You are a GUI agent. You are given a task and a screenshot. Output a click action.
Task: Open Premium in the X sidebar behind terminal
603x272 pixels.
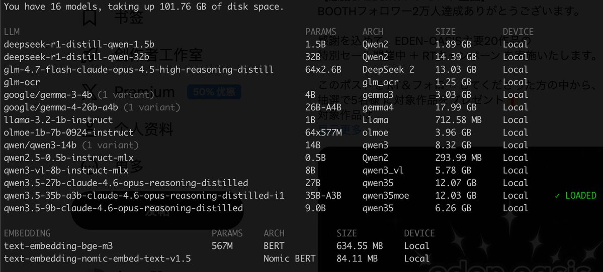pos(145,92)
